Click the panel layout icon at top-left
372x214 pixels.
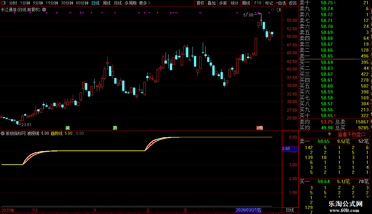coord(4,3)
